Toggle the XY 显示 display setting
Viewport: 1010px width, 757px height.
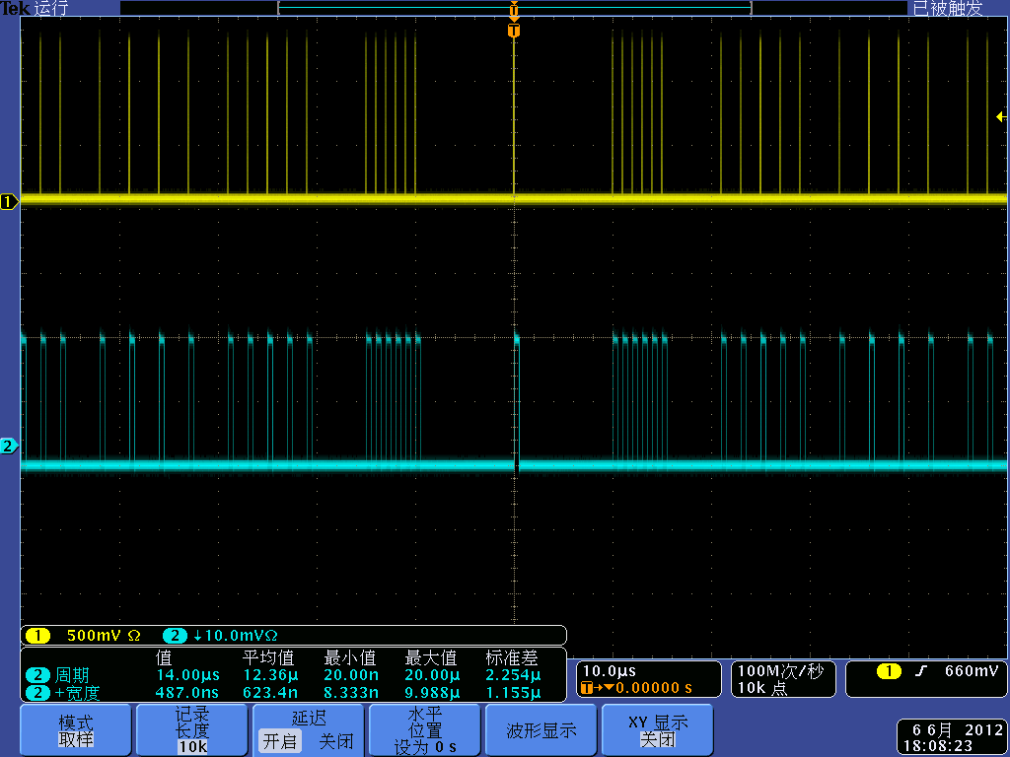(658, 730)
